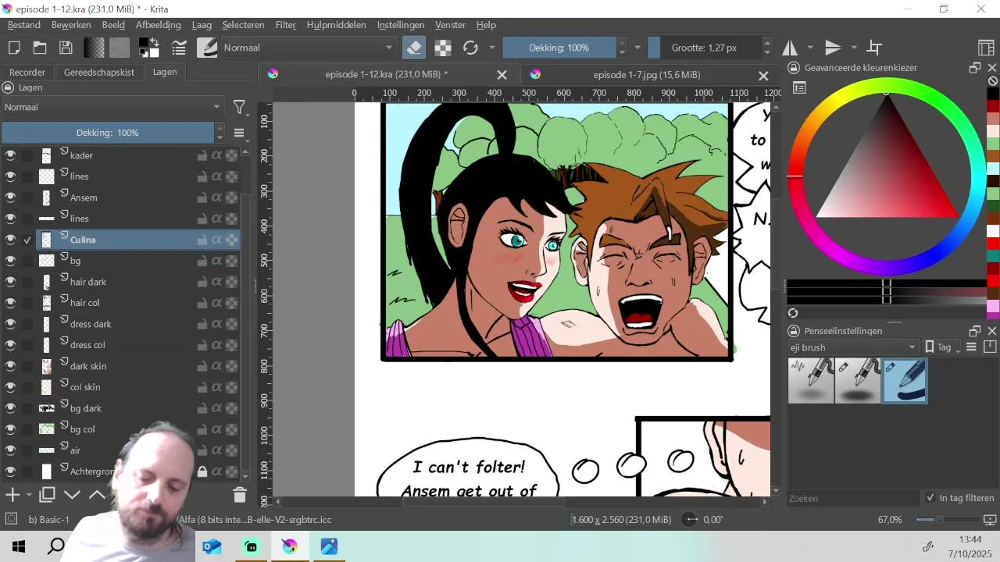Refresh color history icon below color wheel
1000x562 pixels.
(x=793, y=313)
